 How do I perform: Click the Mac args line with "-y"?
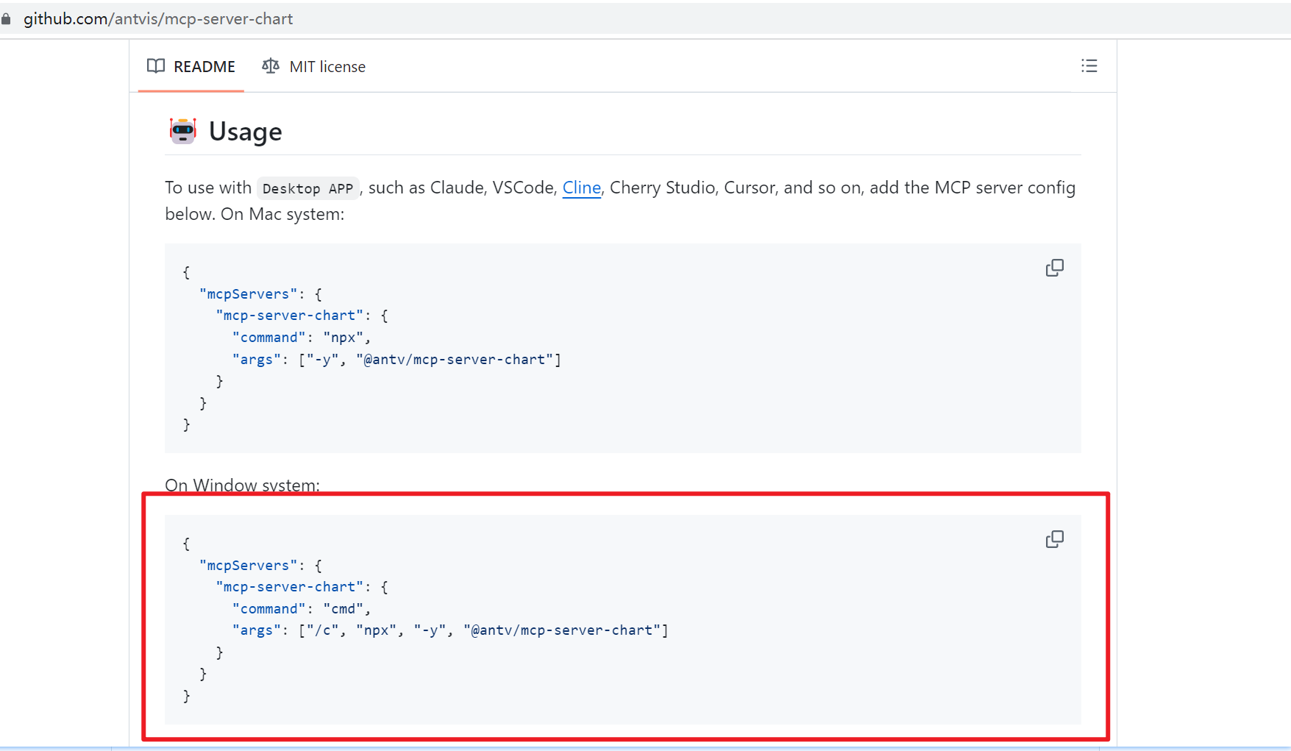tap(396, 360)
